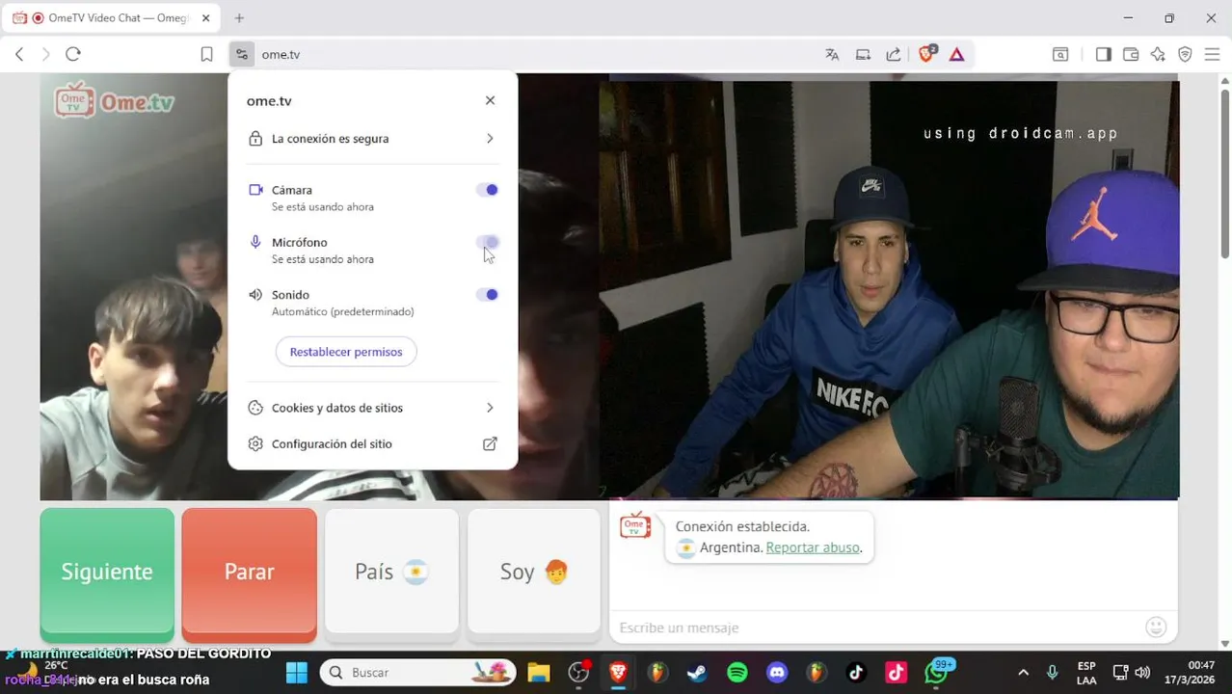The width and height of the screenshot is (1232, 694).
Task: Open the black TikTok taskbar icon
Action: click(x=856, y=673)
